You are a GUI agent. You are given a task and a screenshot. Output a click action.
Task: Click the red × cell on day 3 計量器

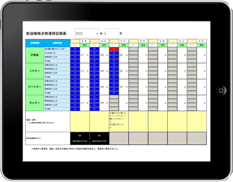pos(114,49)
